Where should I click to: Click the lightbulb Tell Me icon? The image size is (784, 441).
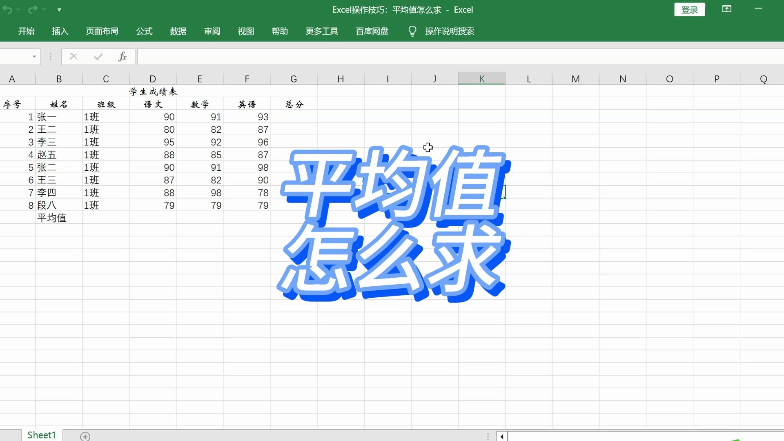pyautogui.click(x=412, y=31)
